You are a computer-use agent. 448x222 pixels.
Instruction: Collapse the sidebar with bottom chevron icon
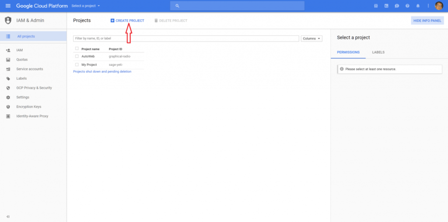click(8, 217)
